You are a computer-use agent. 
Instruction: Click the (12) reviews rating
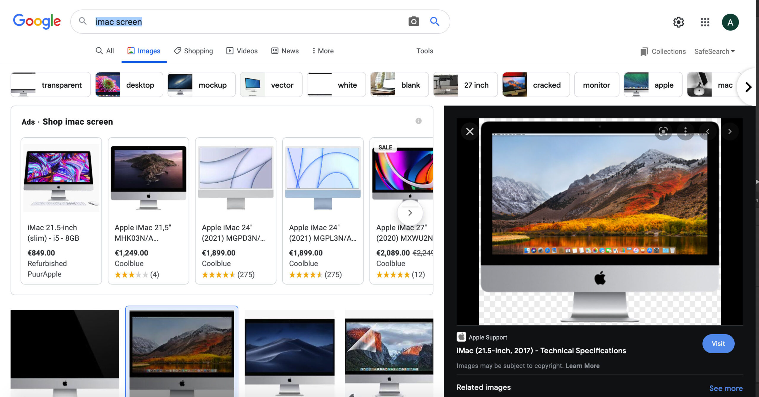418,274
